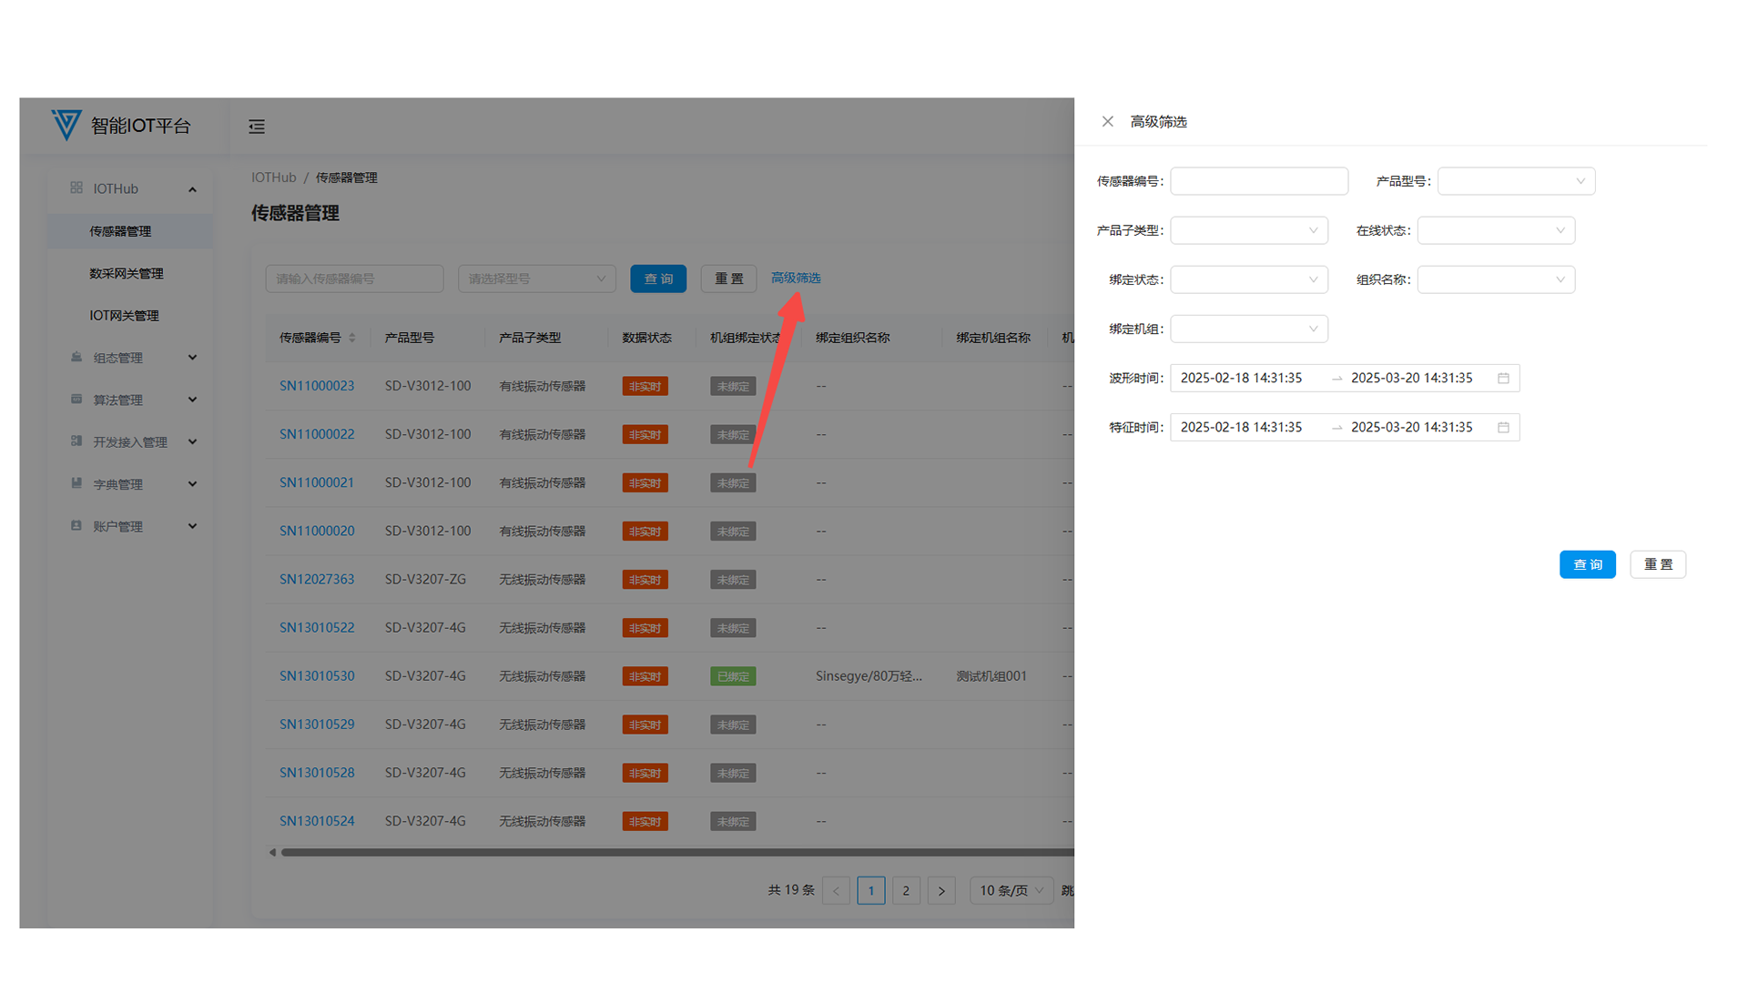
Task: Open sensor link SN11000023
Action: 317,386
